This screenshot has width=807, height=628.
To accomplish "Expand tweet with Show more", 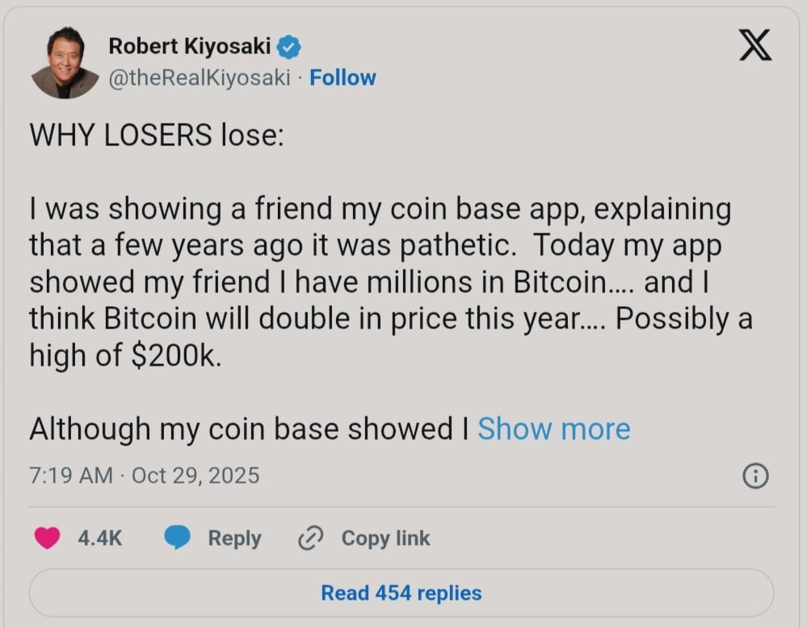I will (553, 429).
